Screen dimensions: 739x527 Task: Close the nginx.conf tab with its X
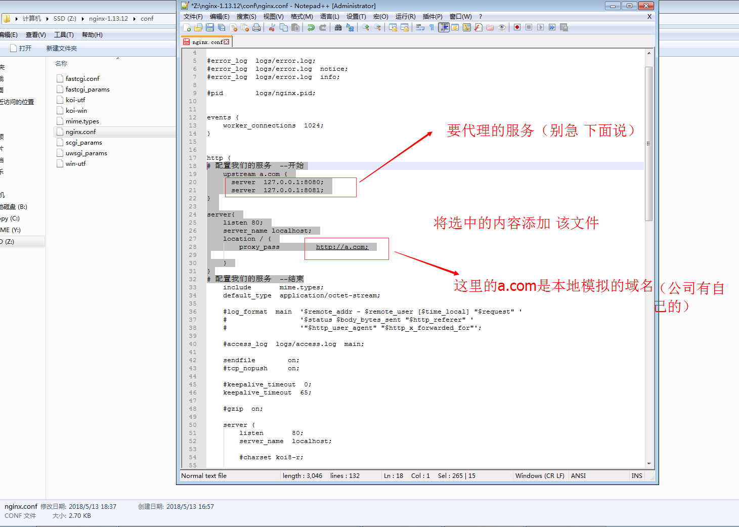226,42
